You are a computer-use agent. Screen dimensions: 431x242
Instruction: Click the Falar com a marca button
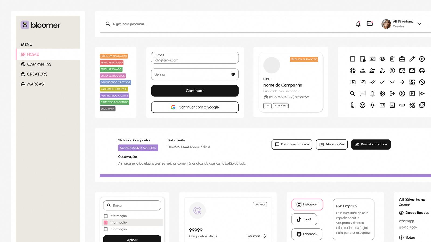point(292,144)
